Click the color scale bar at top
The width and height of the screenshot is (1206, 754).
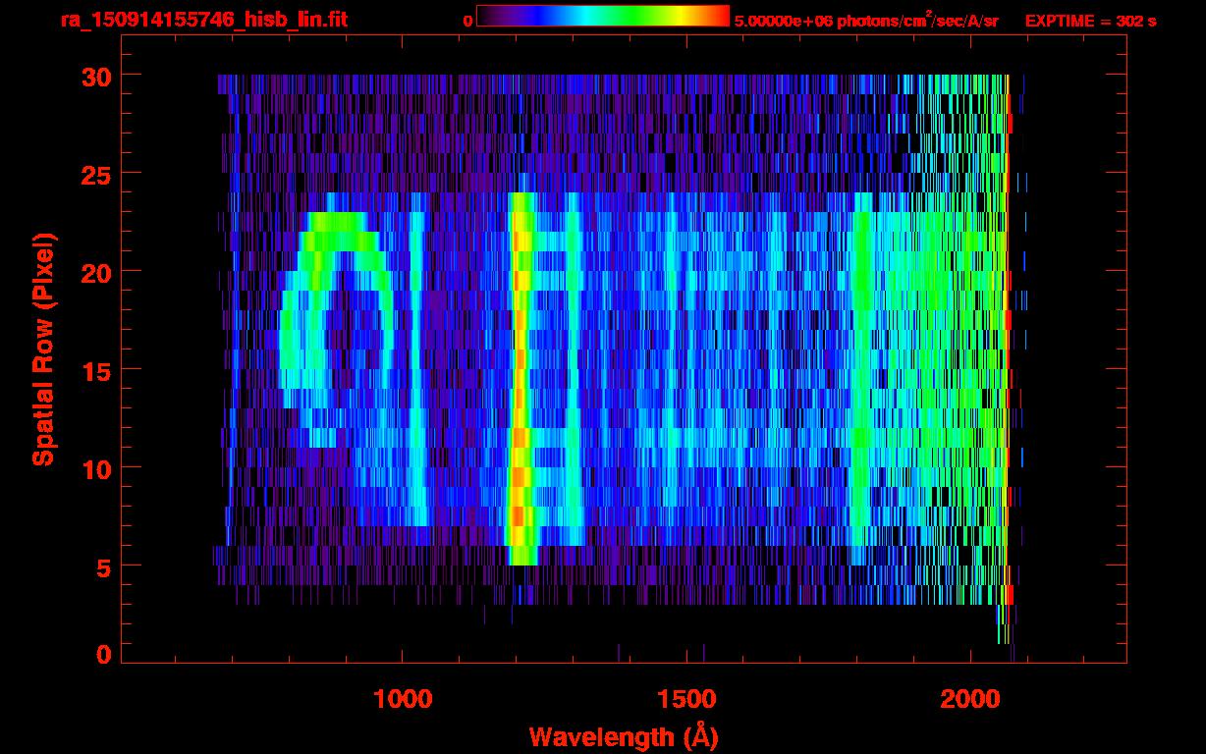[x=603, y=17]
